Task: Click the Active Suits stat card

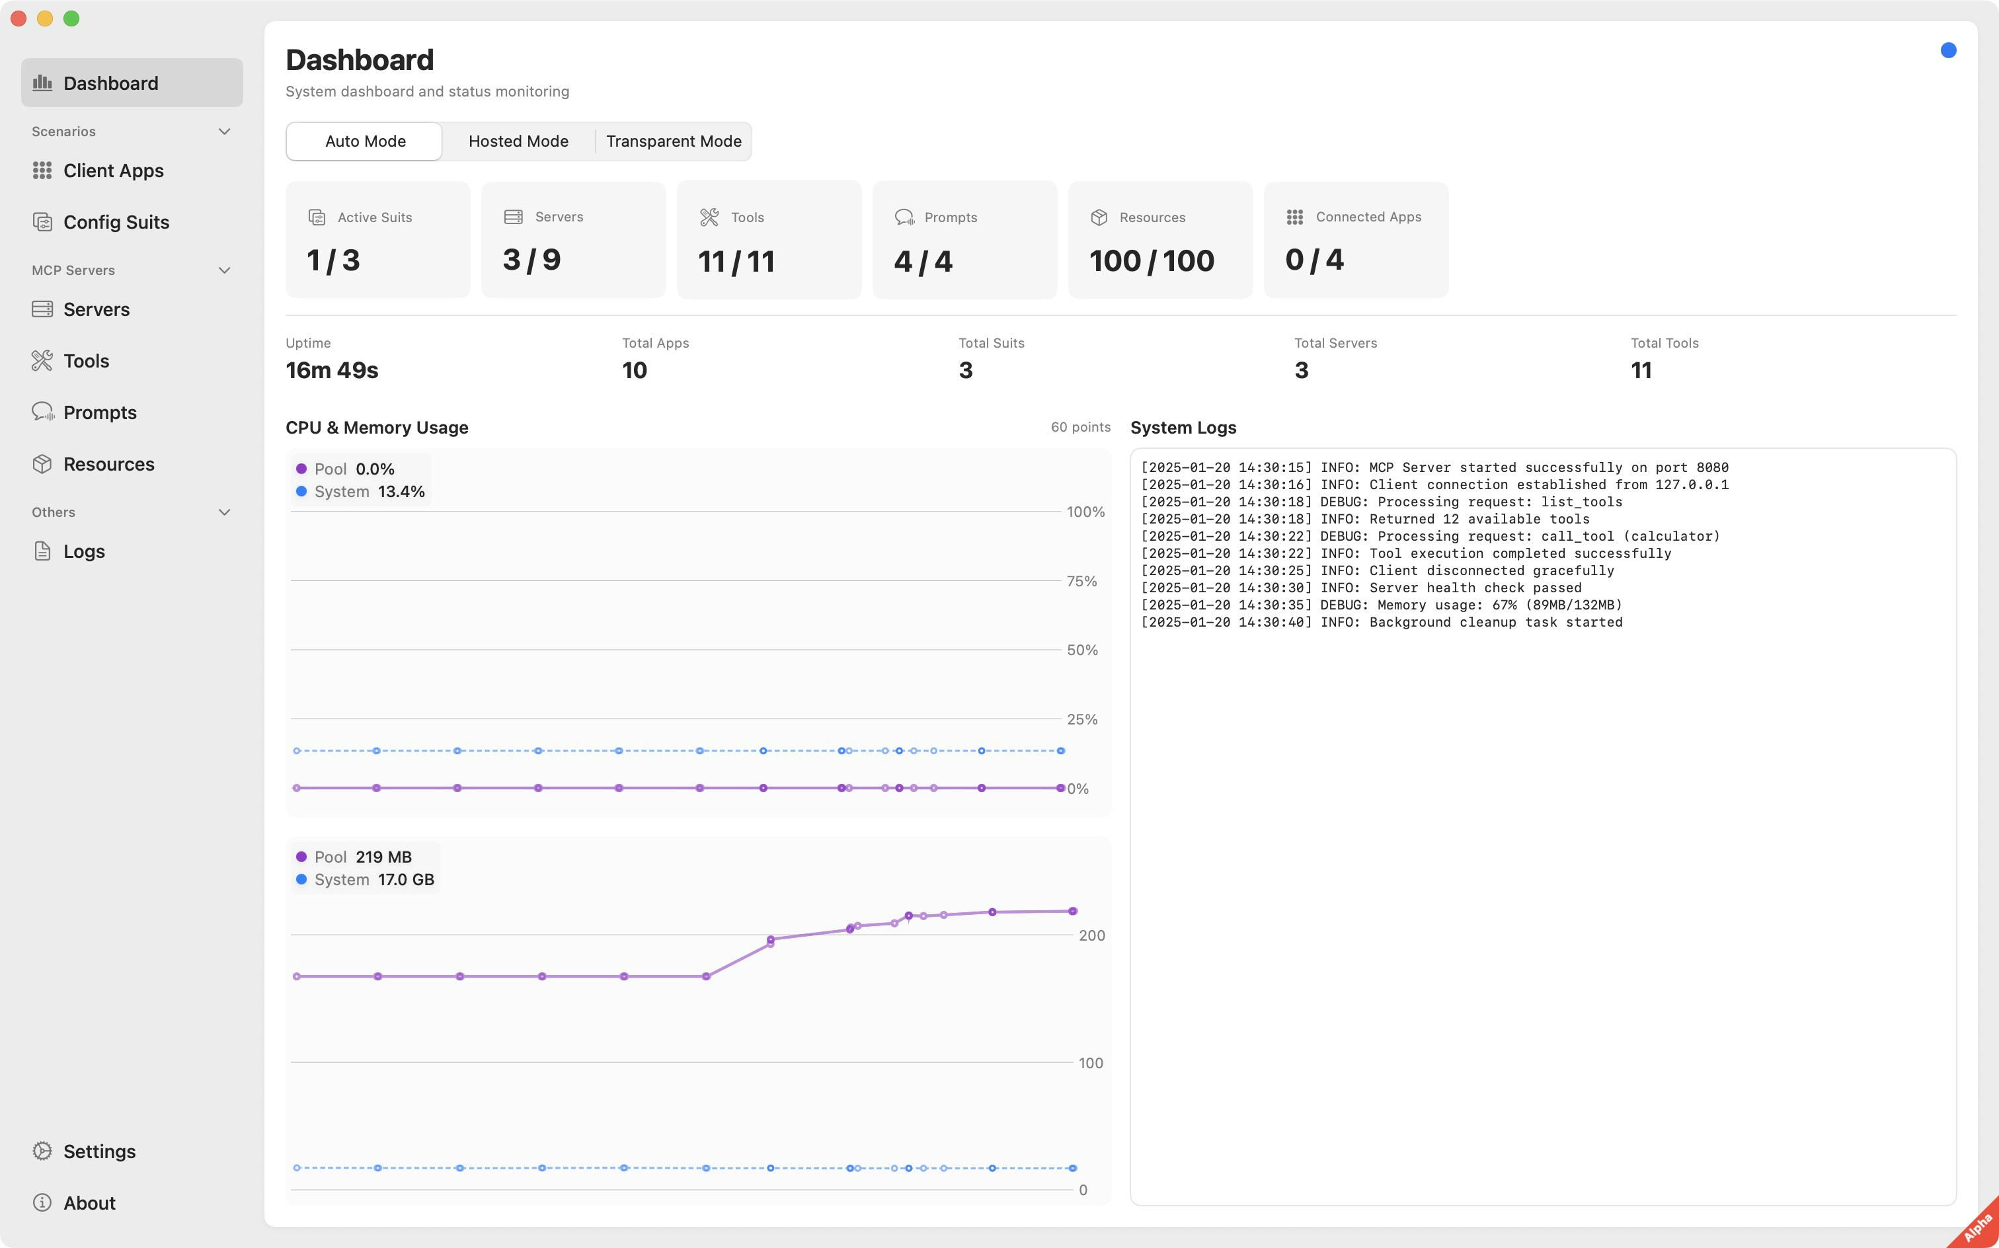Action: [x=377, y=239]
